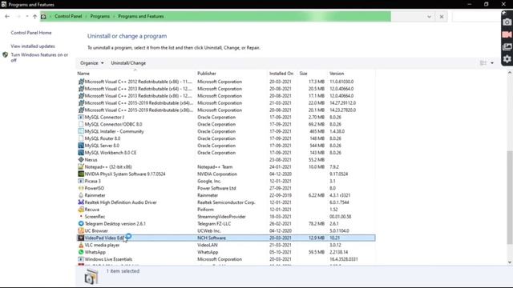Click the address bar stop refresh X button
This screenshot has width=513, height=288.
click(442, 17)
